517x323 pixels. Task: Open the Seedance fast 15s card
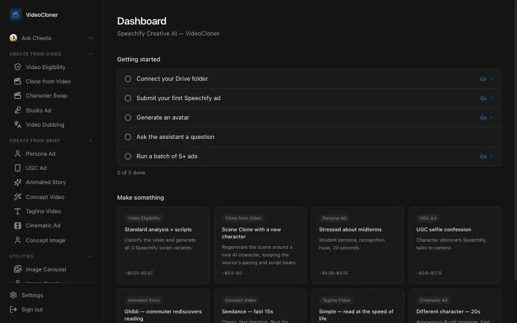point(260,306)
